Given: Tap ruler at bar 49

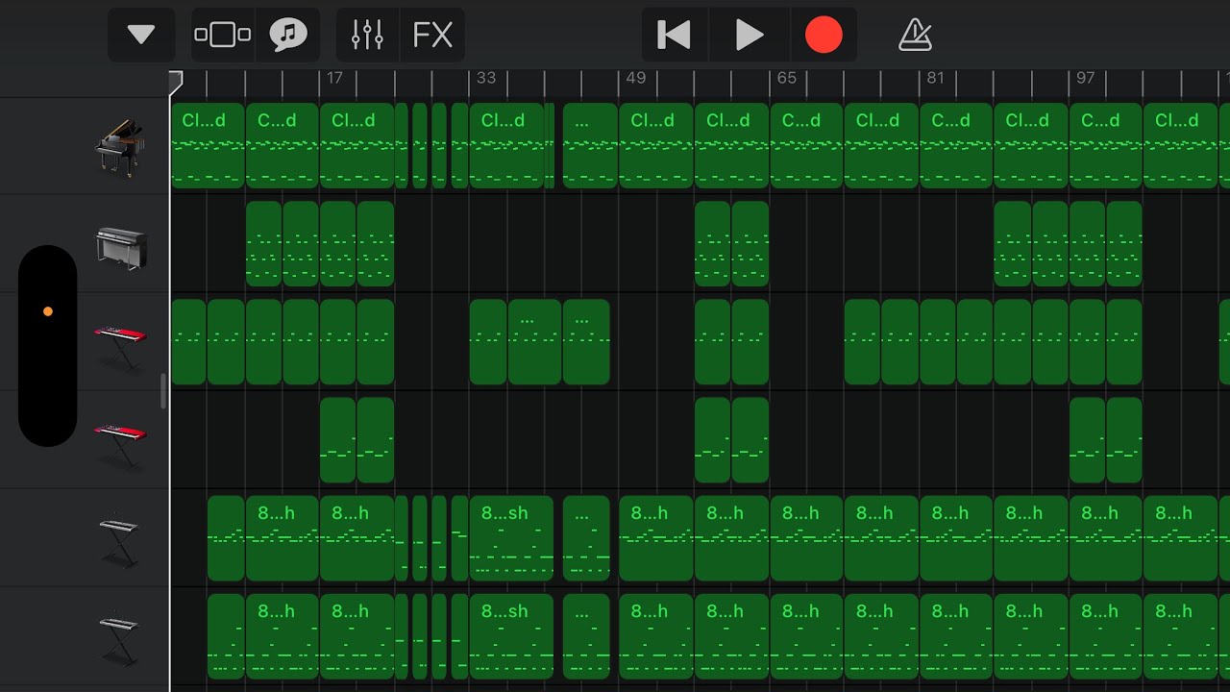Looking at the screenshot, I should 636,78.
